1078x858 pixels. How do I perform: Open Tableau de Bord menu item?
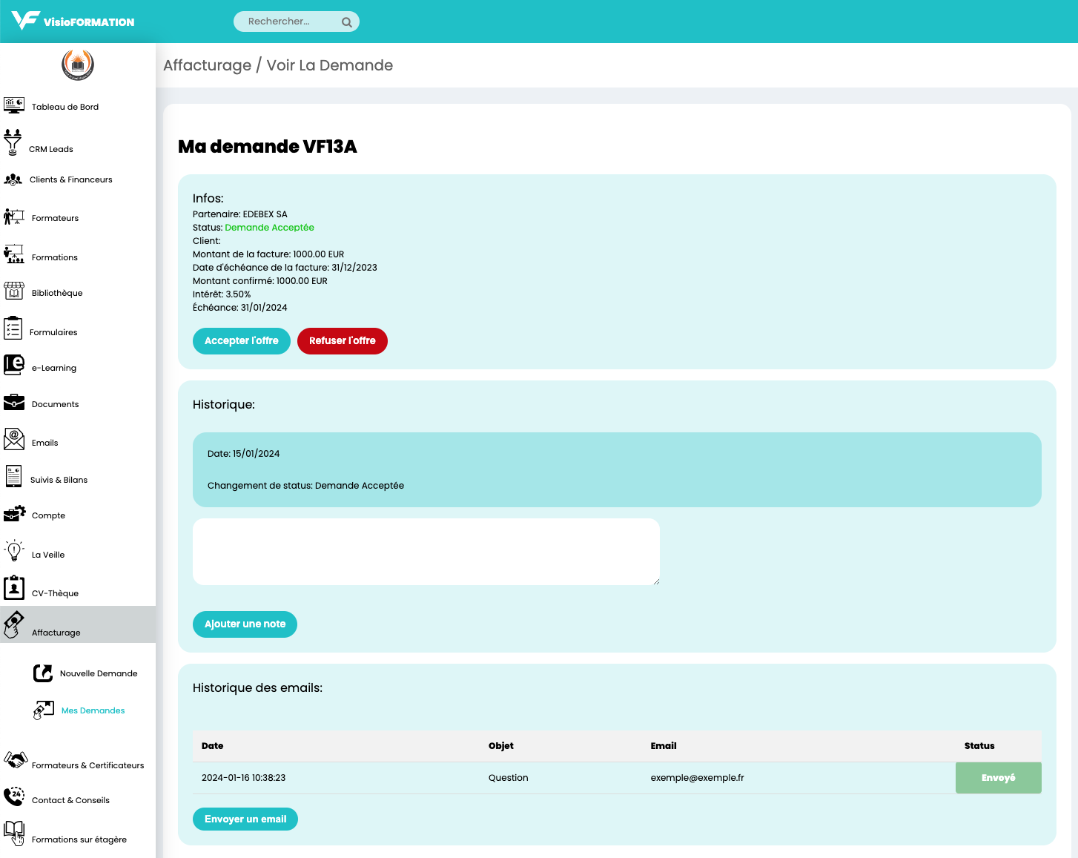click(x=65, y=107)
